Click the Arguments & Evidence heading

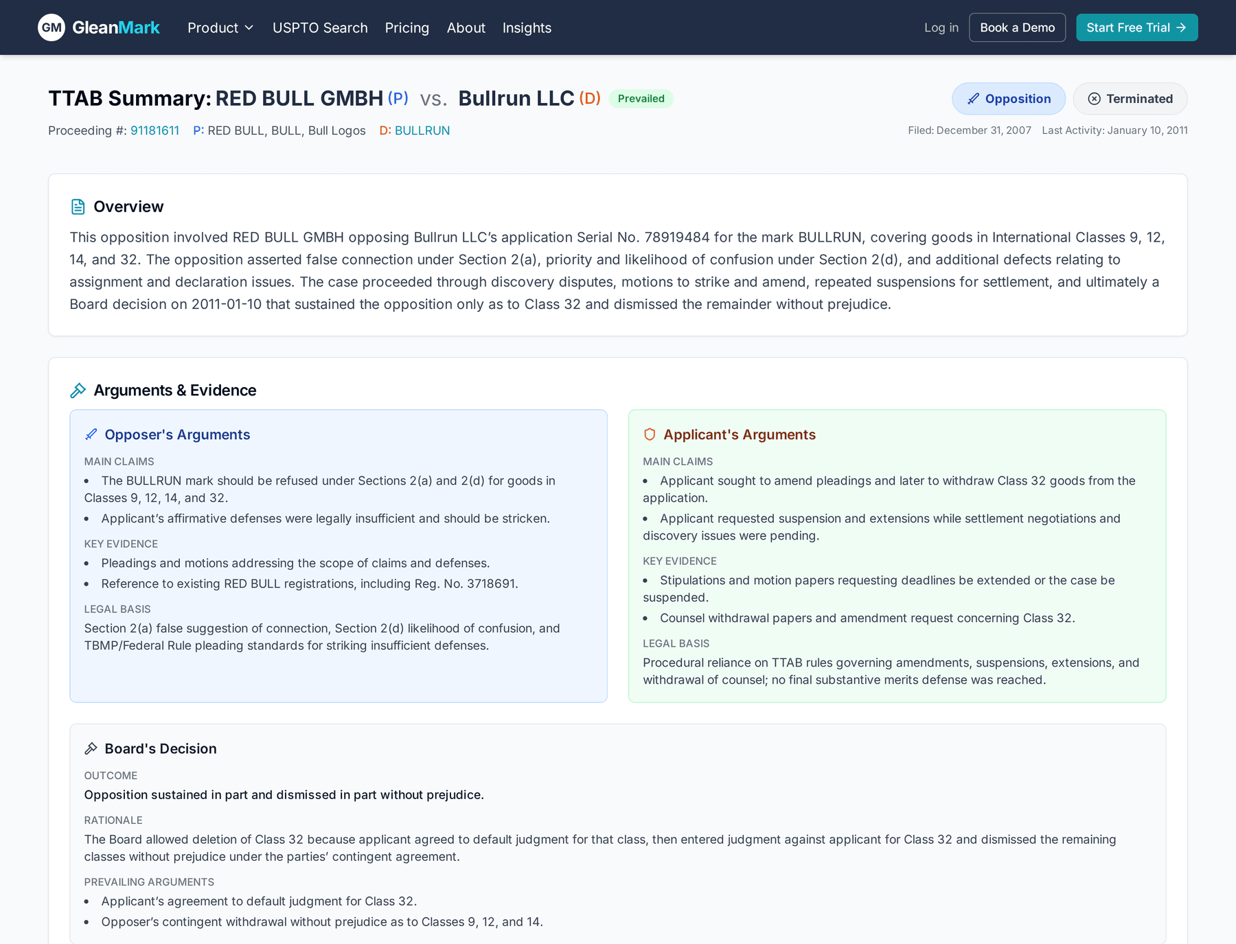coord(175,390)
